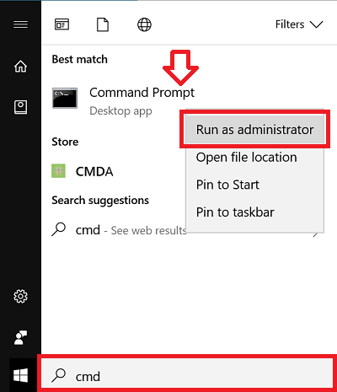Filter results by Documents icon
The height and width of the screenshot is (392, 337).
[x=103, y=24]
